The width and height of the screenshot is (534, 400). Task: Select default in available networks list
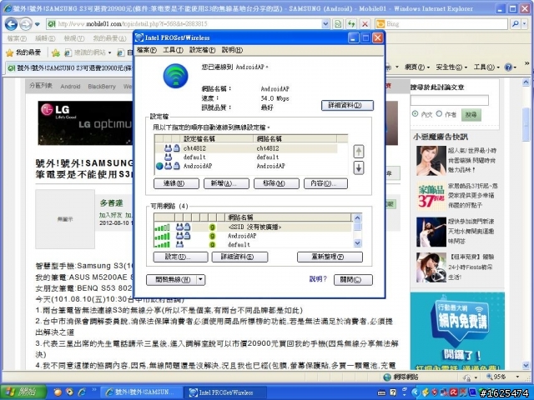click(x=253, y=244)
